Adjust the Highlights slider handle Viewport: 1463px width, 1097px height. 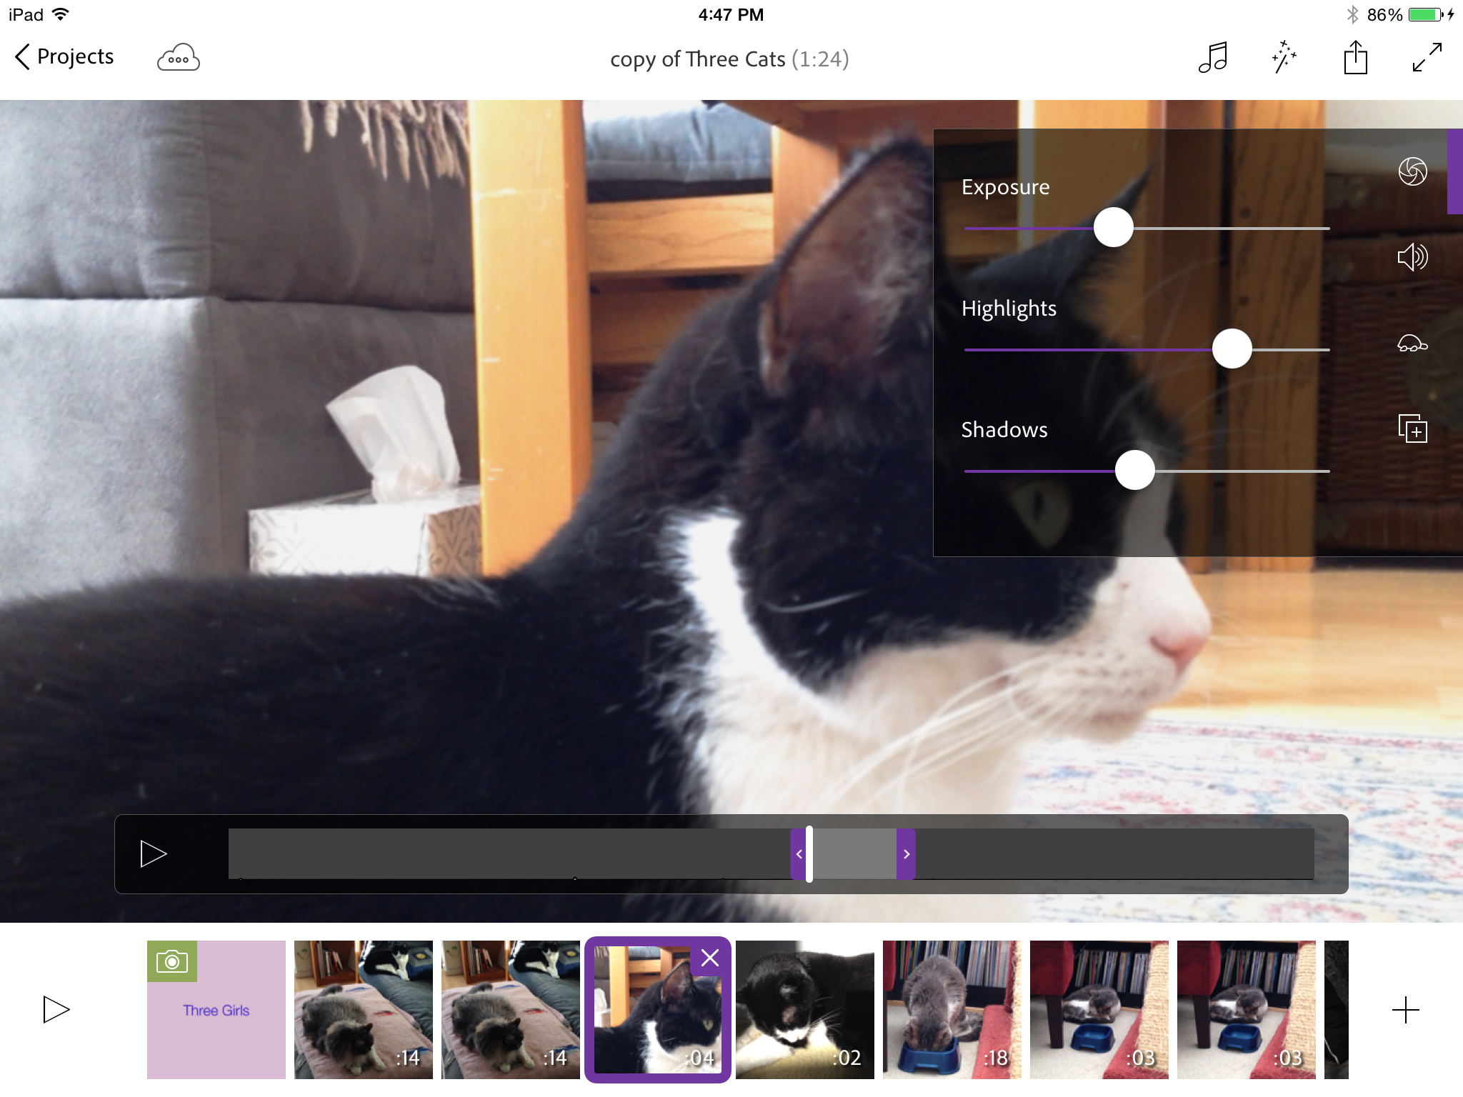click(x=1232, y=349)
